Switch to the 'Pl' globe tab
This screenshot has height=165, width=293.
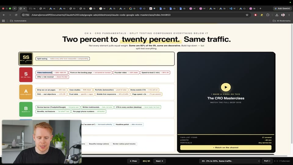click(43, 9)
